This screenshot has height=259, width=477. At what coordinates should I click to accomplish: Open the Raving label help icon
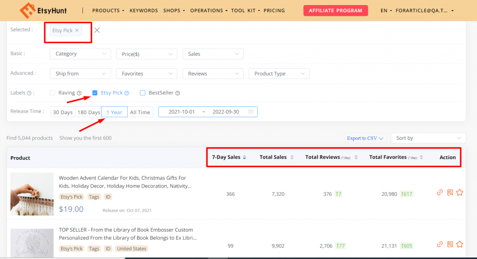tap(79, 93)
